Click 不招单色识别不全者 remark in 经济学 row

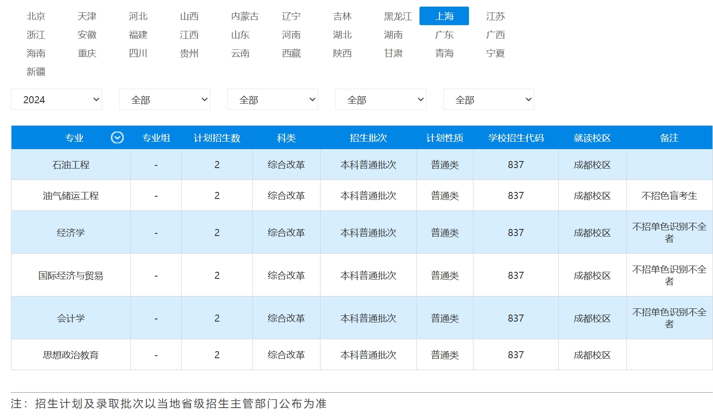pos(669,232)
